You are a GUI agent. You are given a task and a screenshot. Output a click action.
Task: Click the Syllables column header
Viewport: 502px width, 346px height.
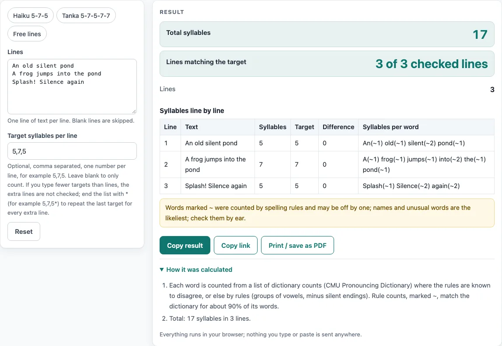click(x=272, y=127)
